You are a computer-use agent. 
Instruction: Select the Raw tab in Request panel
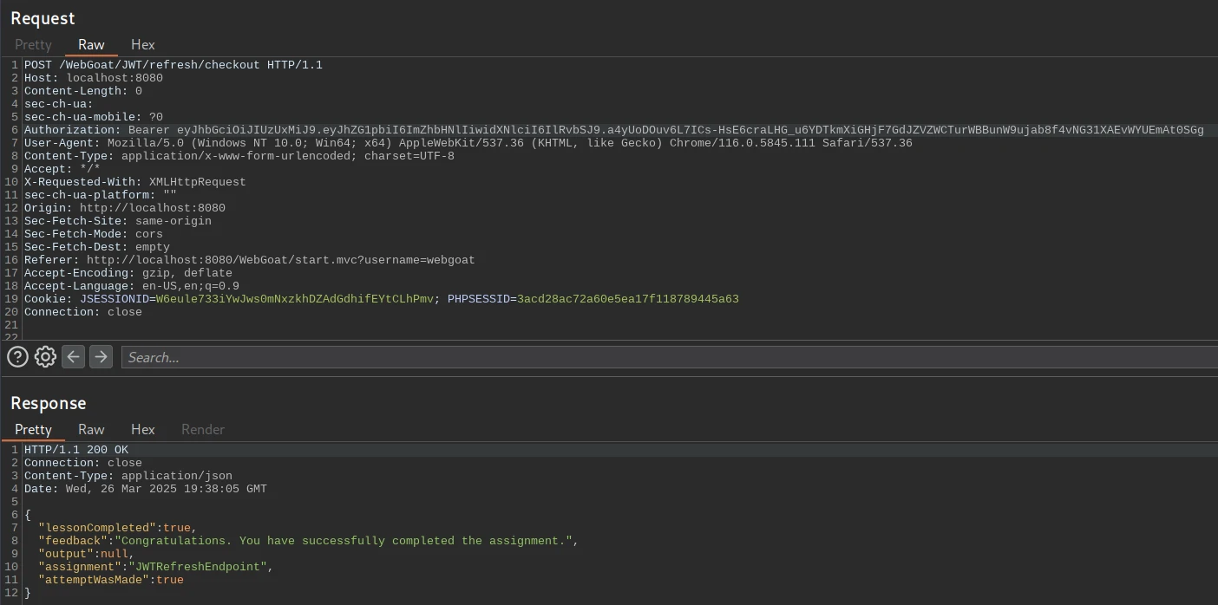coord(91,44)
